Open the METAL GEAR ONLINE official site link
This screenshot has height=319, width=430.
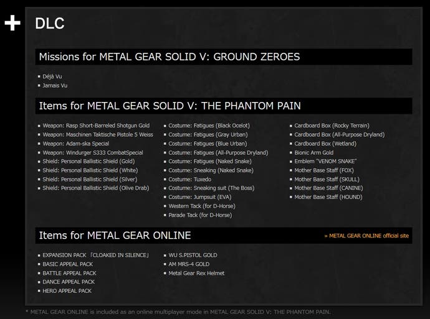[x=366, y=236]
